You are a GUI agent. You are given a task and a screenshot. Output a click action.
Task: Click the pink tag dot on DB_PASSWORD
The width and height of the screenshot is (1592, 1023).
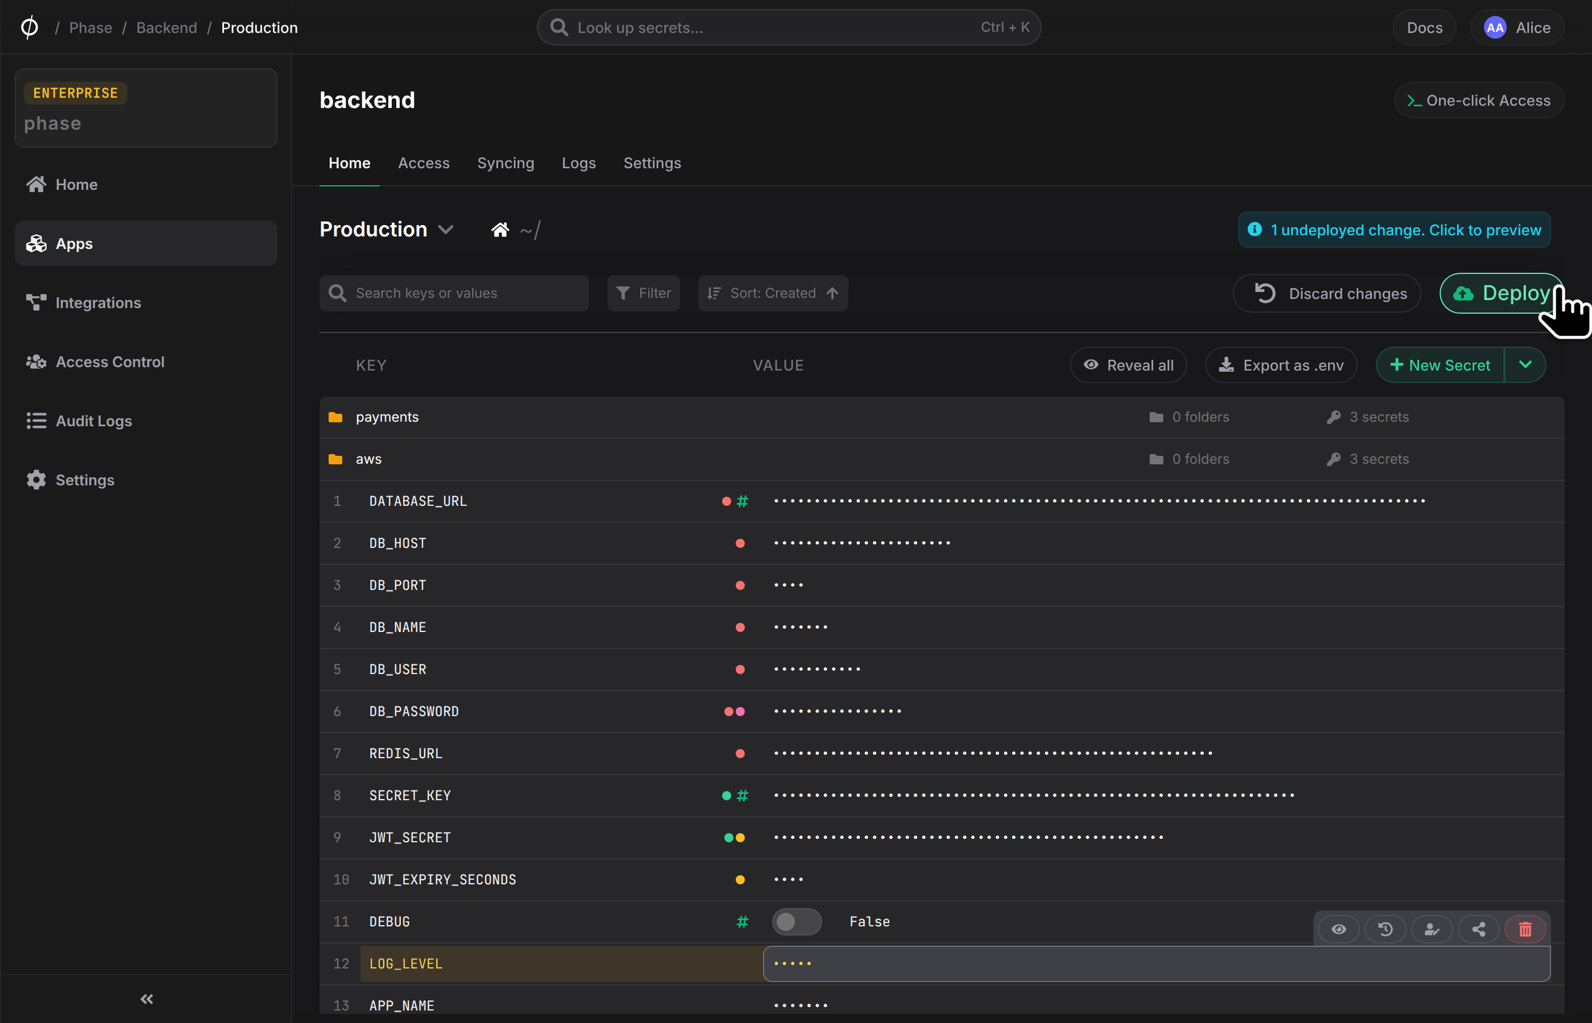[740, 712]
